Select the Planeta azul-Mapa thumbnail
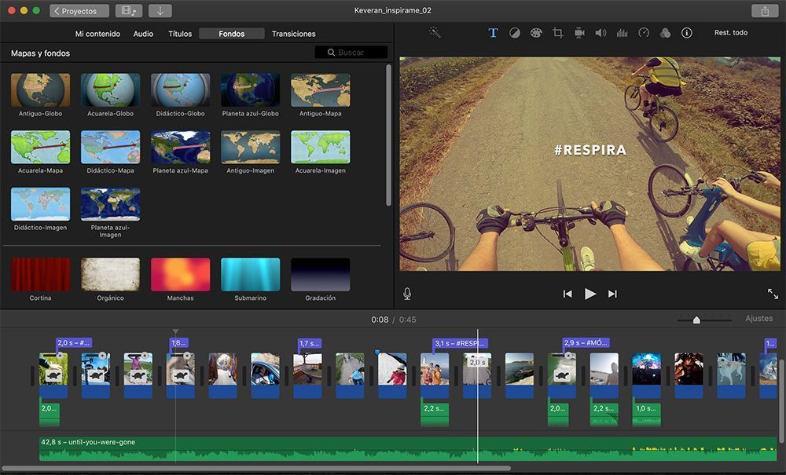 click(x=181, y=147)
